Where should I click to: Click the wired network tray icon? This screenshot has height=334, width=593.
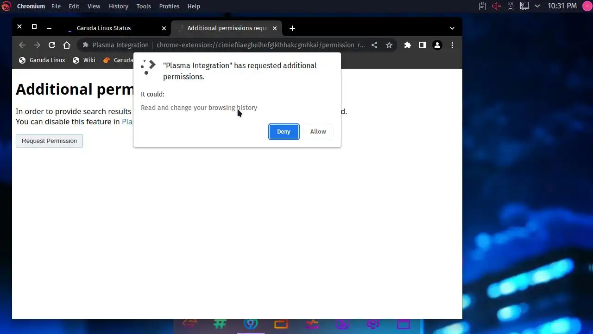click(524, 6)
